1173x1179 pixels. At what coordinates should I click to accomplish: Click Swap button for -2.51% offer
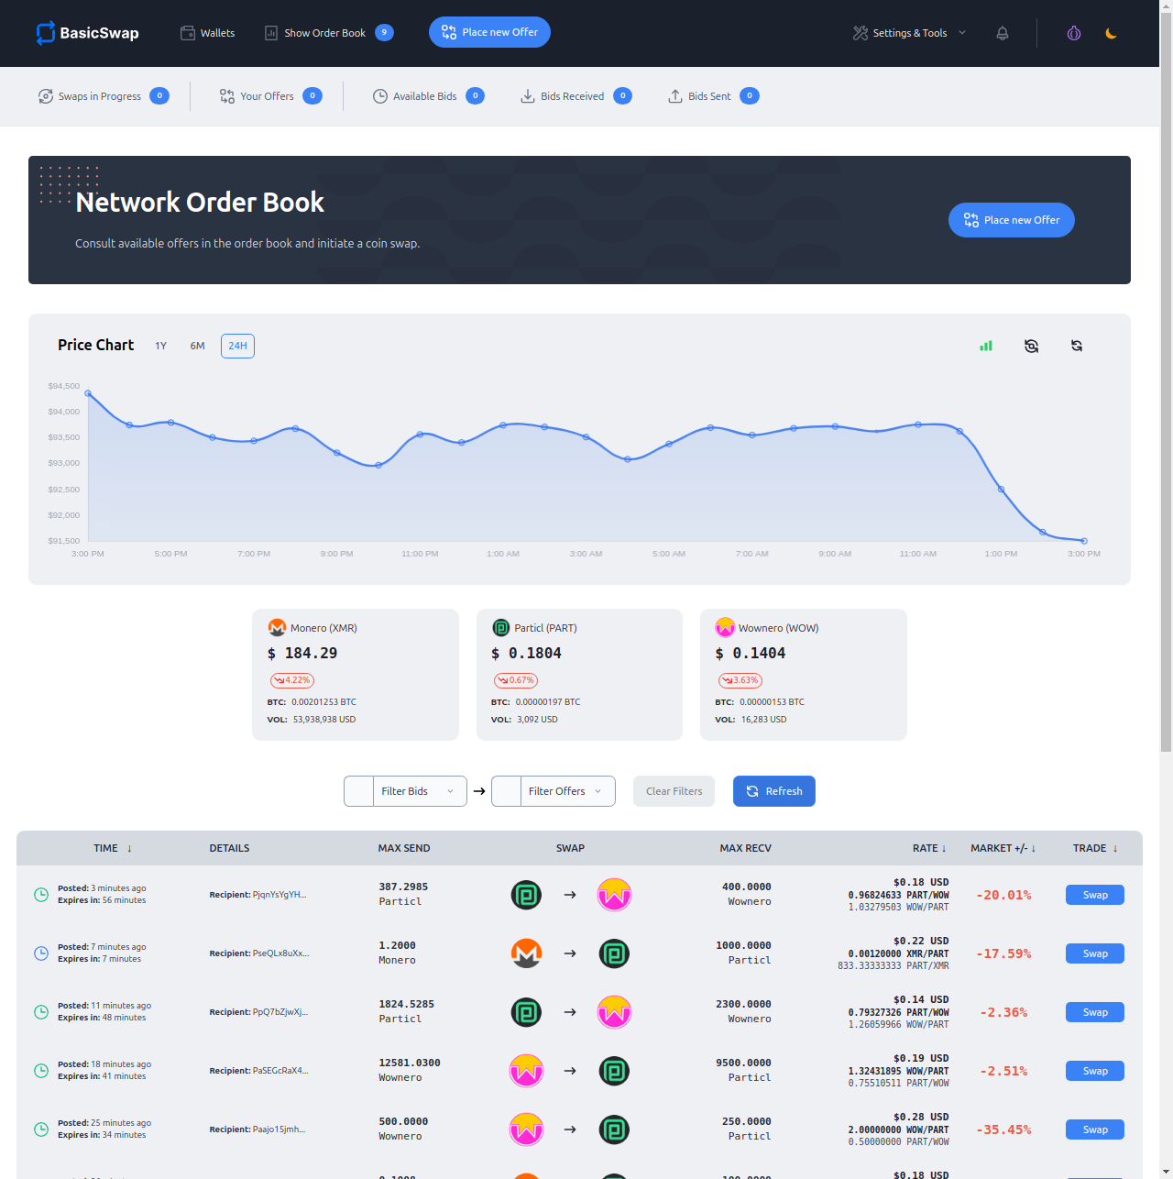tap(1095, 1071)
